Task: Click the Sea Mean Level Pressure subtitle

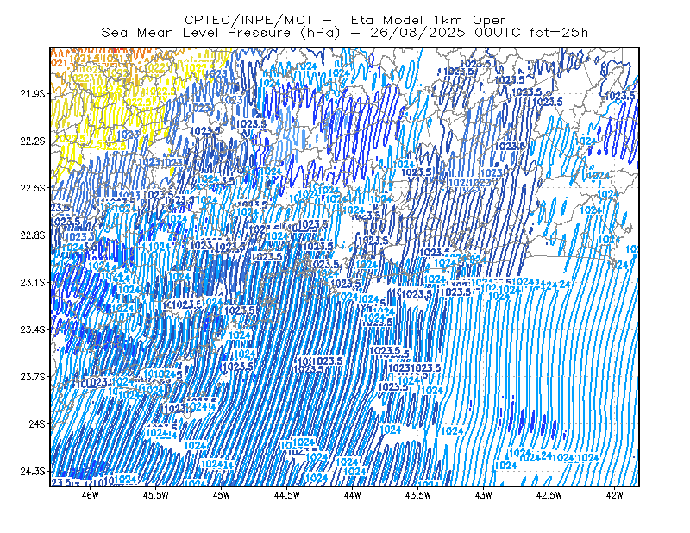Action: pyautogui.click(x=344, y=33)
